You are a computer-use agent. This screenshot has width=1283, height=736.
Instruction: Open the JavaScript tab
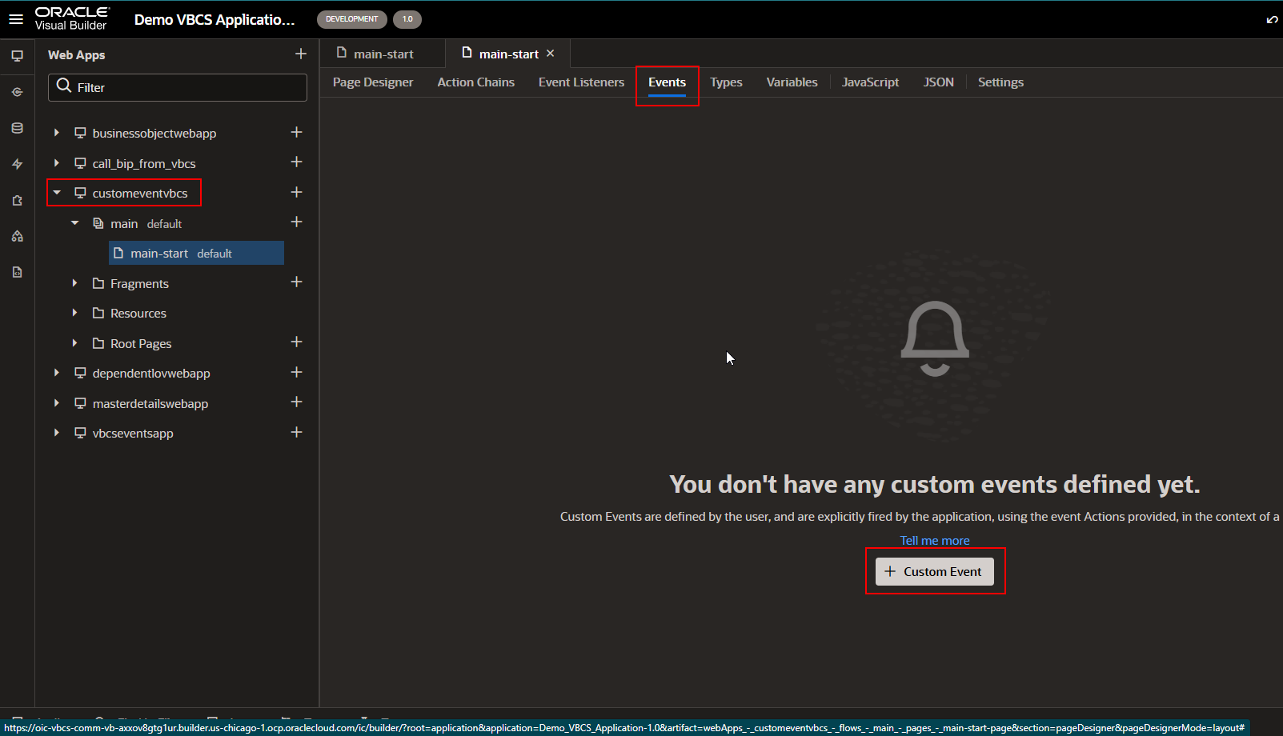click(870, 82)
